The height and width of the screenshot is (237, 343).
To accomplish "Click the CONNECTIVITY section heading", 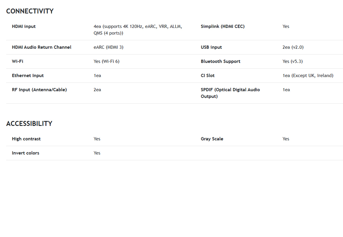I will [30, 11].
